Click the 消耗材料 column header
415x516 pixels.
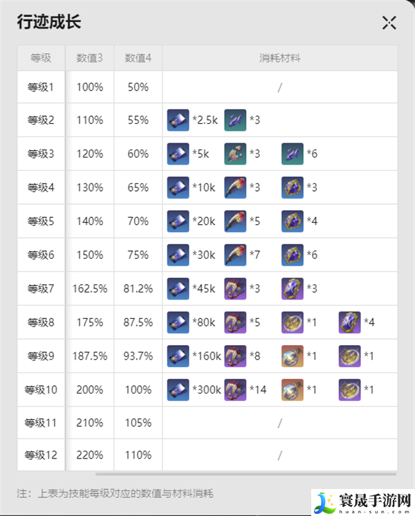click(280, 58)
